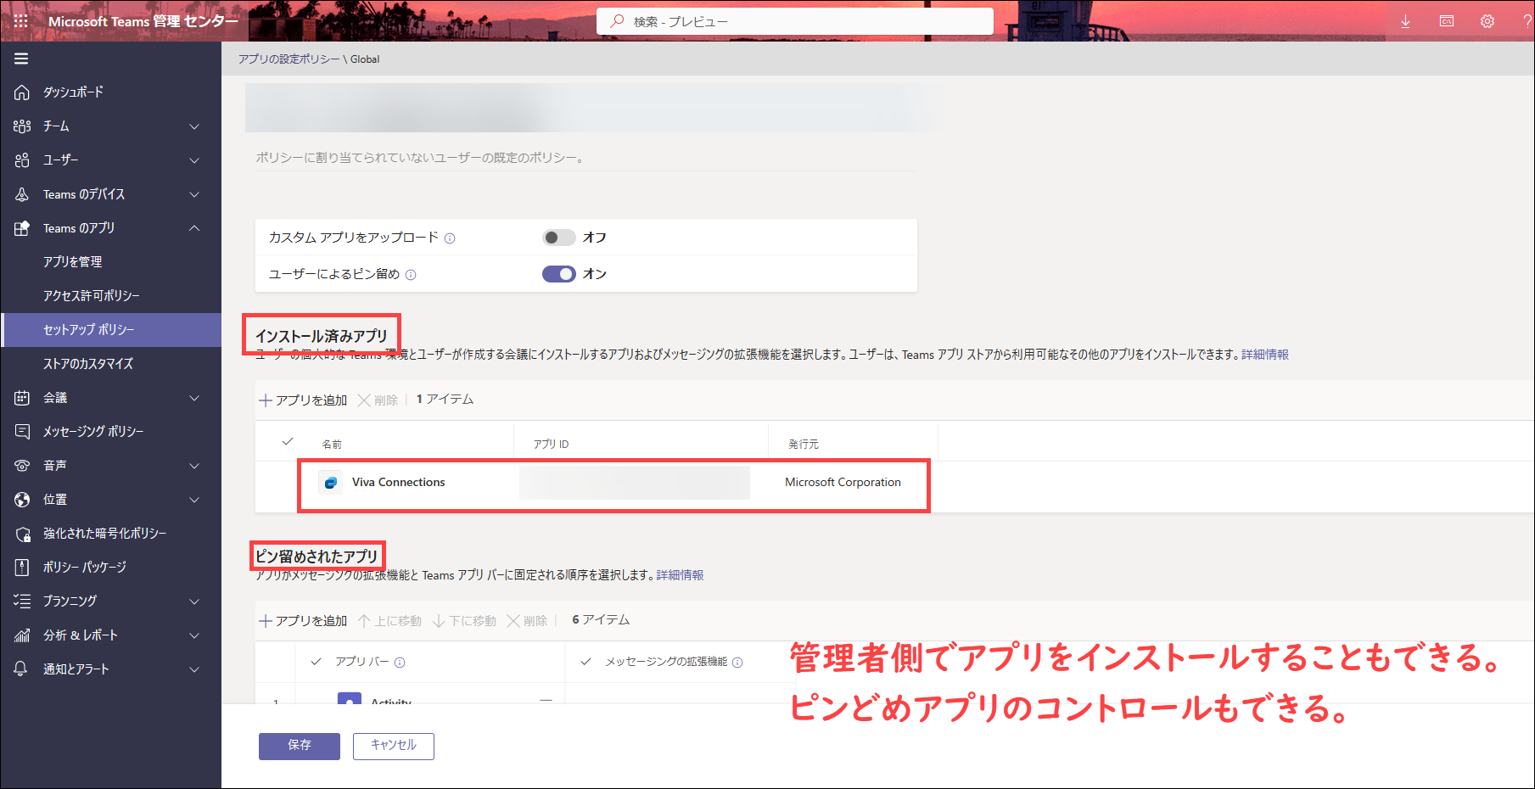The width and height of the screenshot is (1535, 789).
Task: Click the アプリの設定ポリシー breadcrumb link
Action: tap(289, 59)
